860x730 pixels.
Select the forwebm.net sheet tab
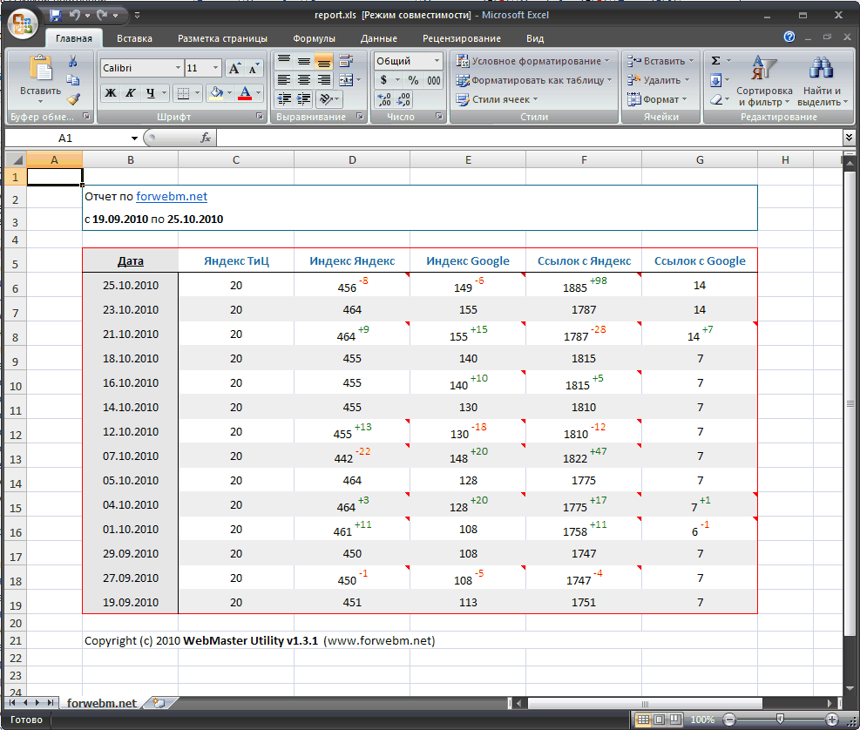pos(101,703)
